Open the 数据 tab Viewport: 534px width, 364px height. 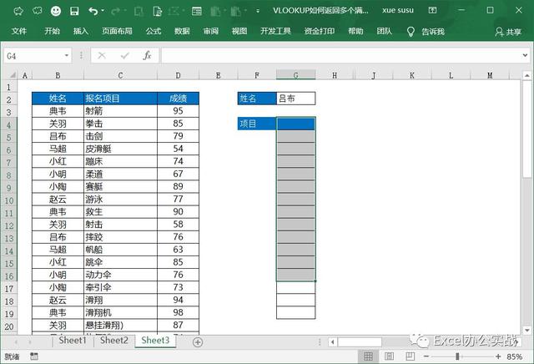[x=182, y=32]
